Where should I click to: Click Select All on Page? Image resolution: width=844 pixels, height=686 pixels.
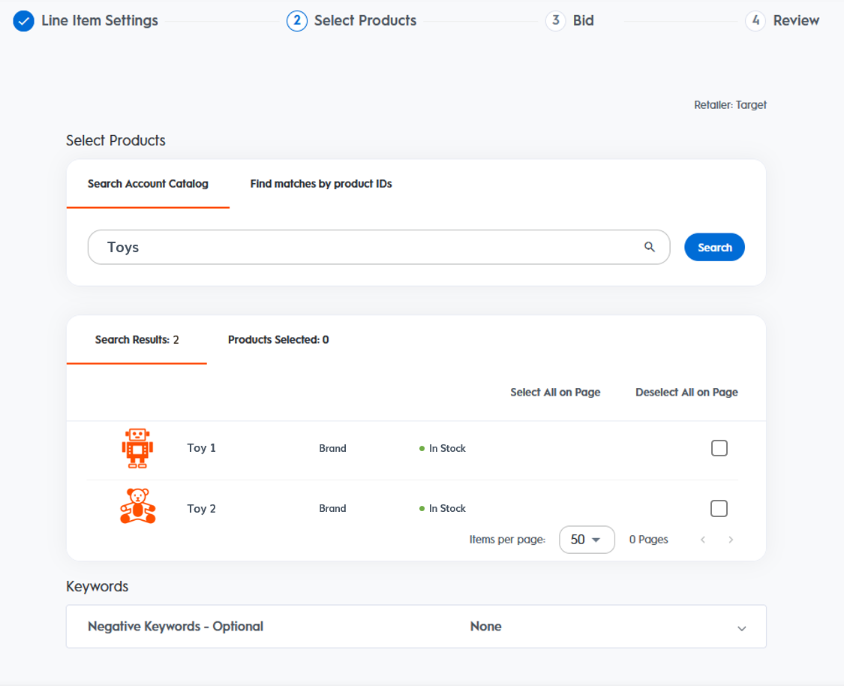(x=555, y=392)
